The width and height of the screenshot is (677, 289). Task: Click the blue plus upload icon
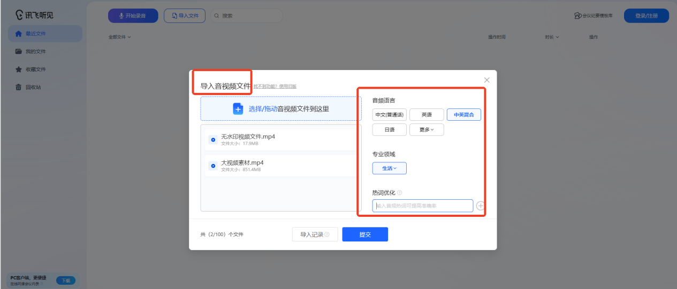tap(238, 109)
